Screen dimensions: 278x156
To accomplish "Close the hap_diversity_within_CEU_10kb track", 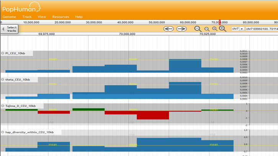I will [3, 132].
